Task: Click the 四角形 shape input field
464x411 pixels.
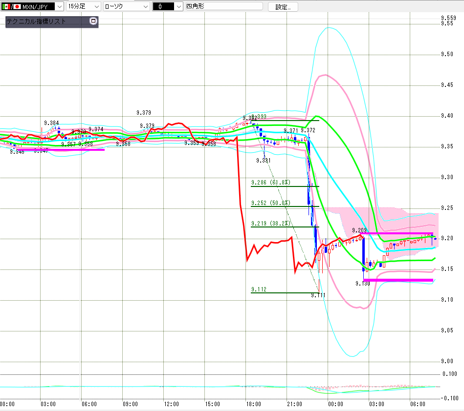Action: (224, 6)
